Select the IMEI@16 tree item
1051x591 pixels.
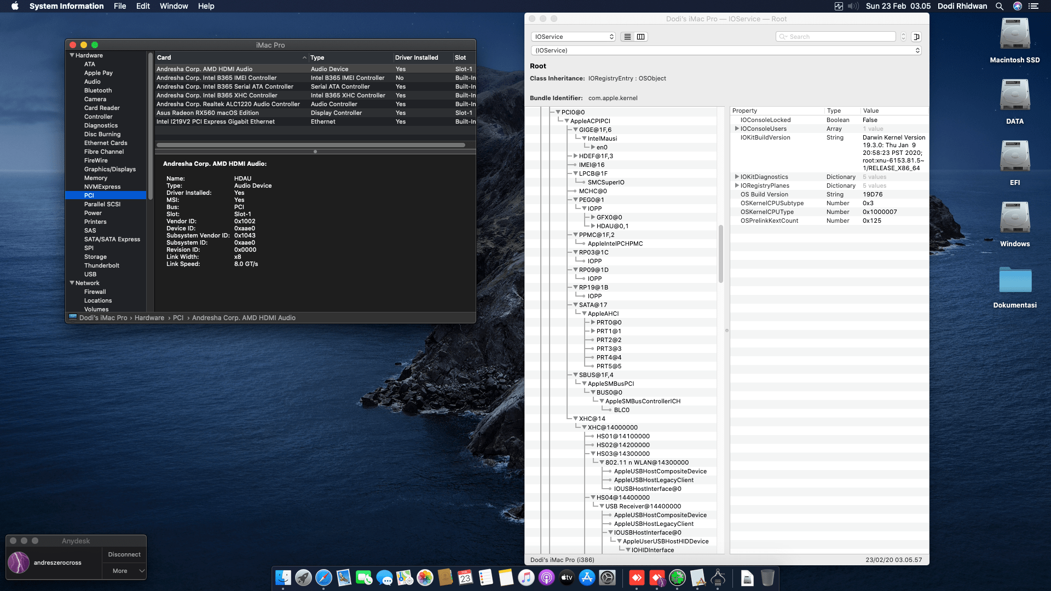592,165
